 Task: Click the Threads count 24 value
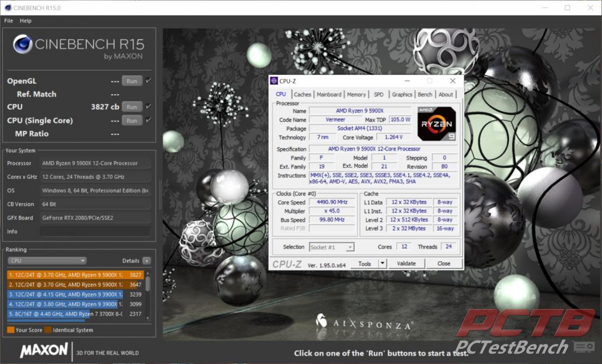(448, 246)
